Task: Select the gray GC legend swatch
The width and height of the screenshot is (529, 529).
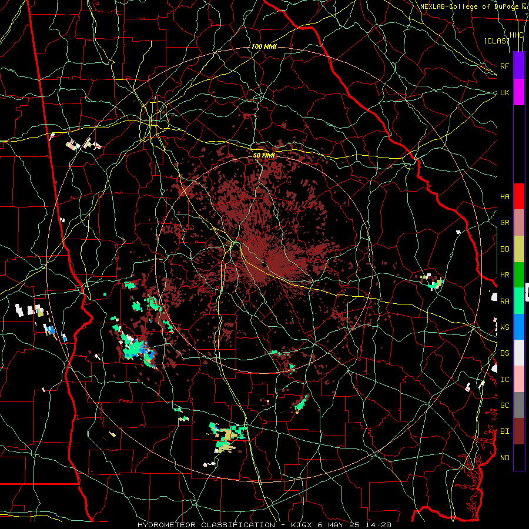Action: 519,405
